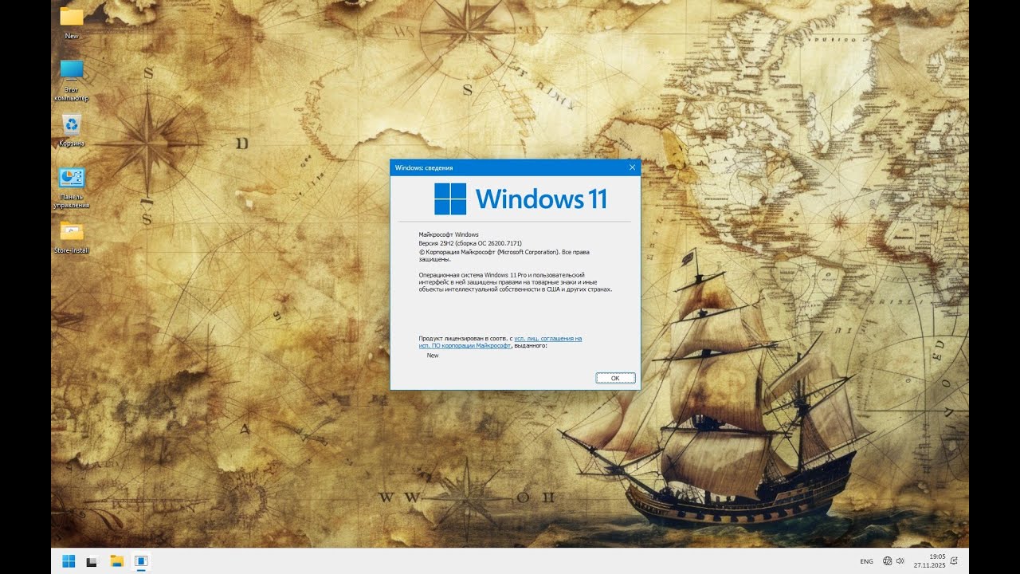This screenshot has height=574, width=1020.
Task: Click the 'Майкрософт Windows' text line
Action: (x=449, y=234)
